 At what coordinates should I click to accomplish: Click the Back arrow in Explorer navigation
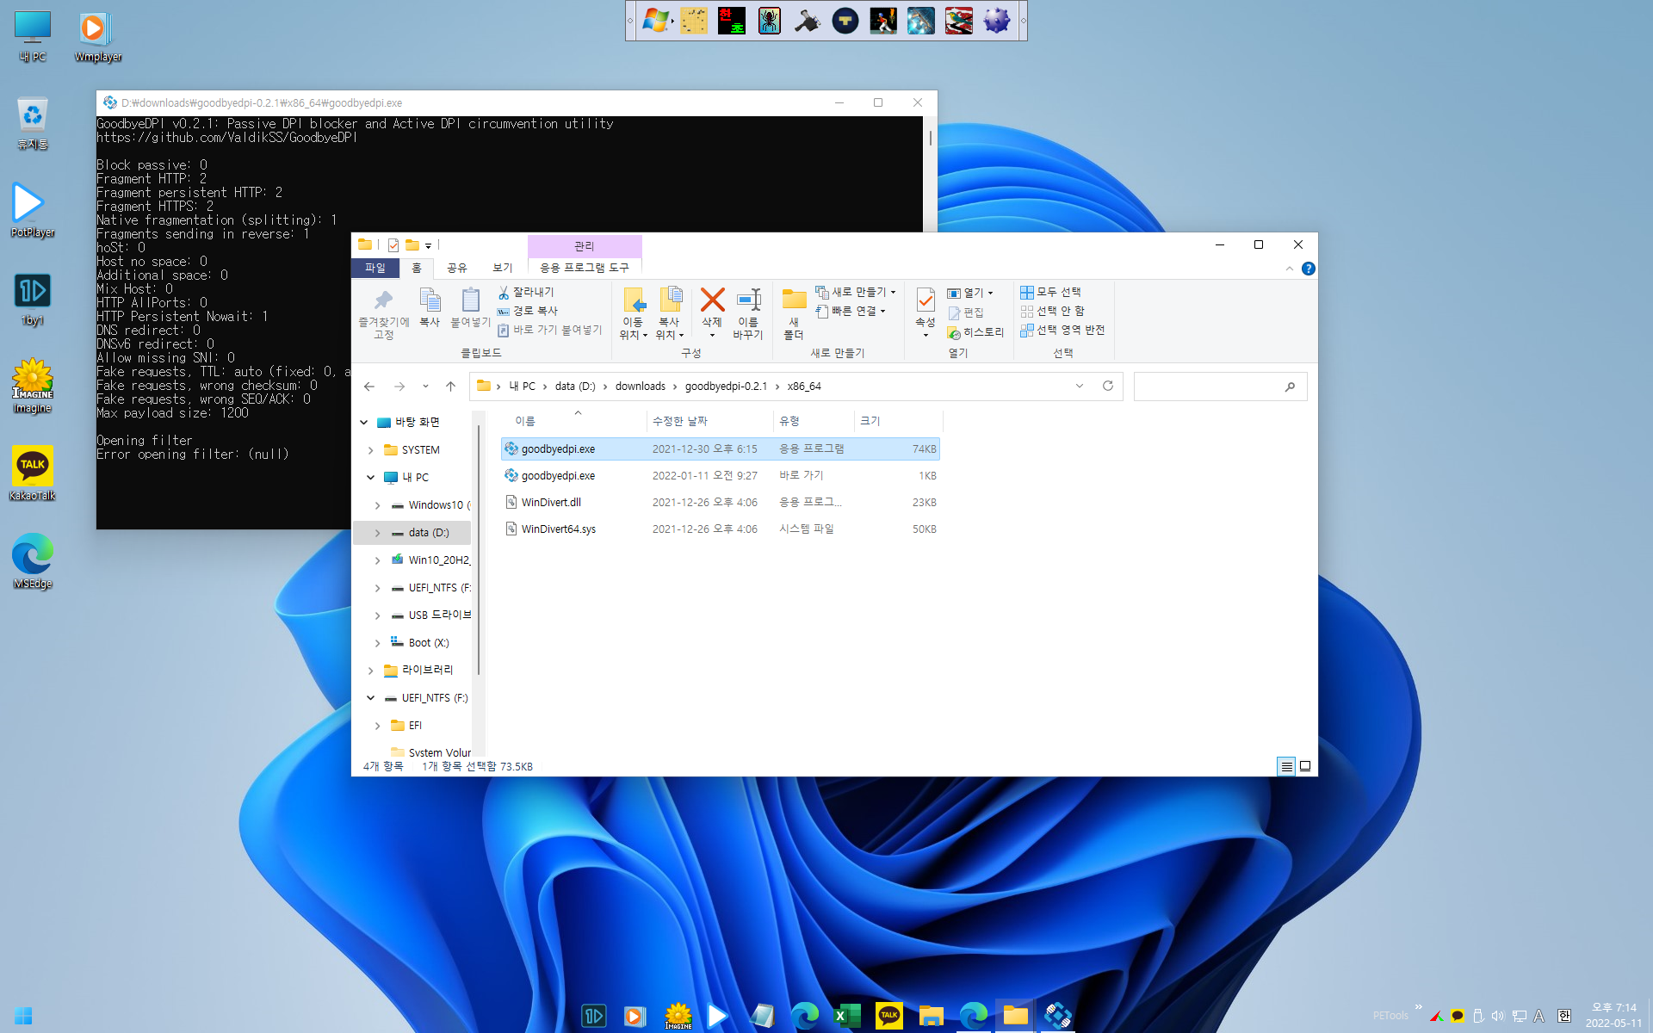point(369,387)
